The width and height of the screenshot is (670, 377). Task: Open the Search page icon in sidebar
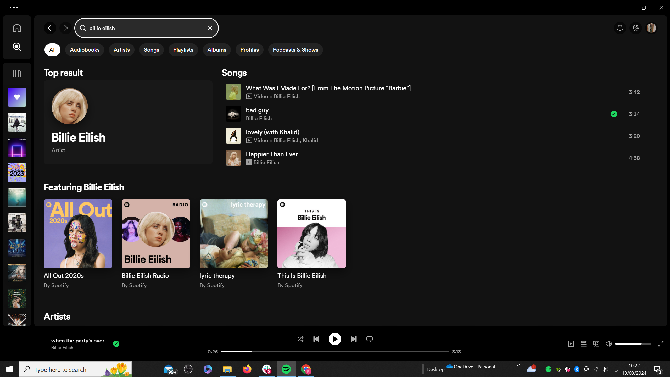pos(17,47)
